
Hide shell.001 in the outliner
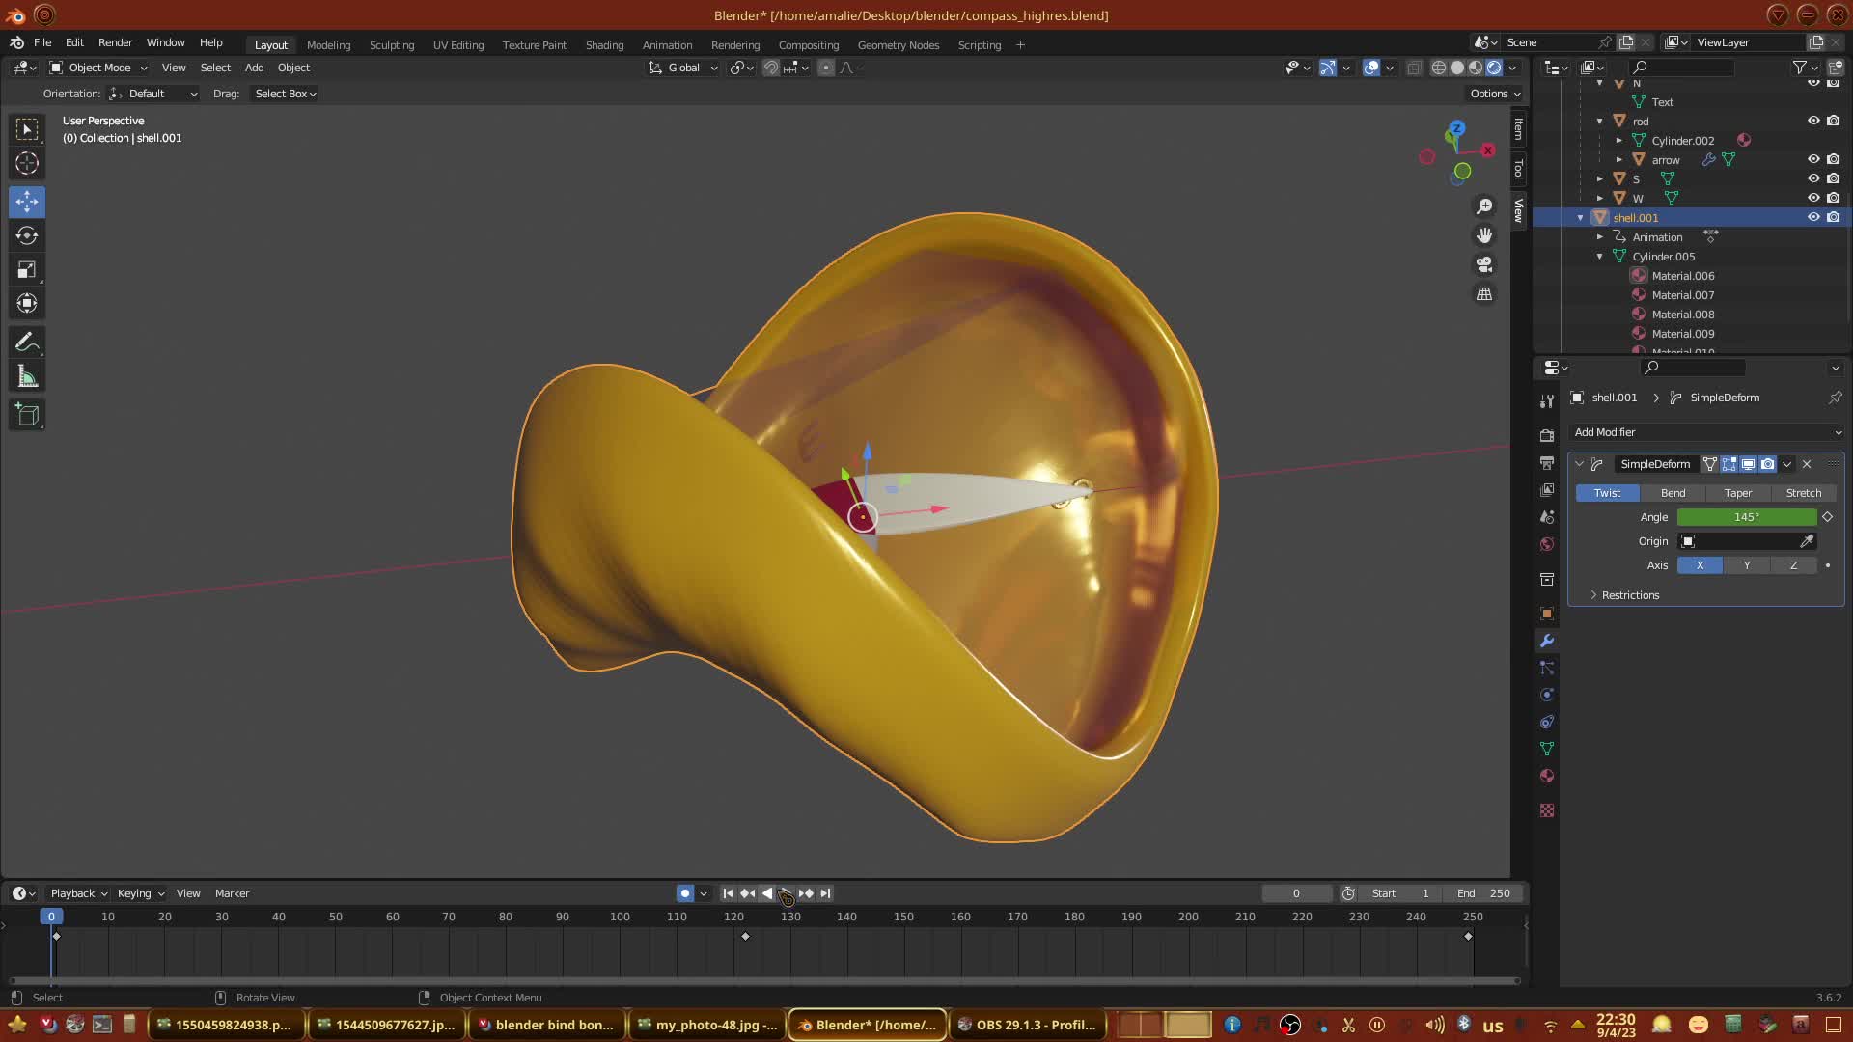1813,217
